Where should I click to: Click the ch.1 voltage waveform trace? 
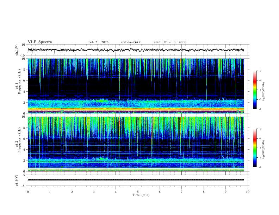coord(136,50)
